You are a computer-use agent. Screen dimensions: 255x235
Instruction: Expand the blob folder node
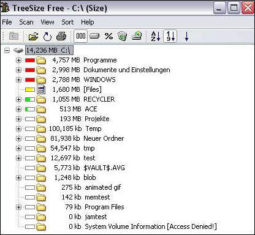18,177
